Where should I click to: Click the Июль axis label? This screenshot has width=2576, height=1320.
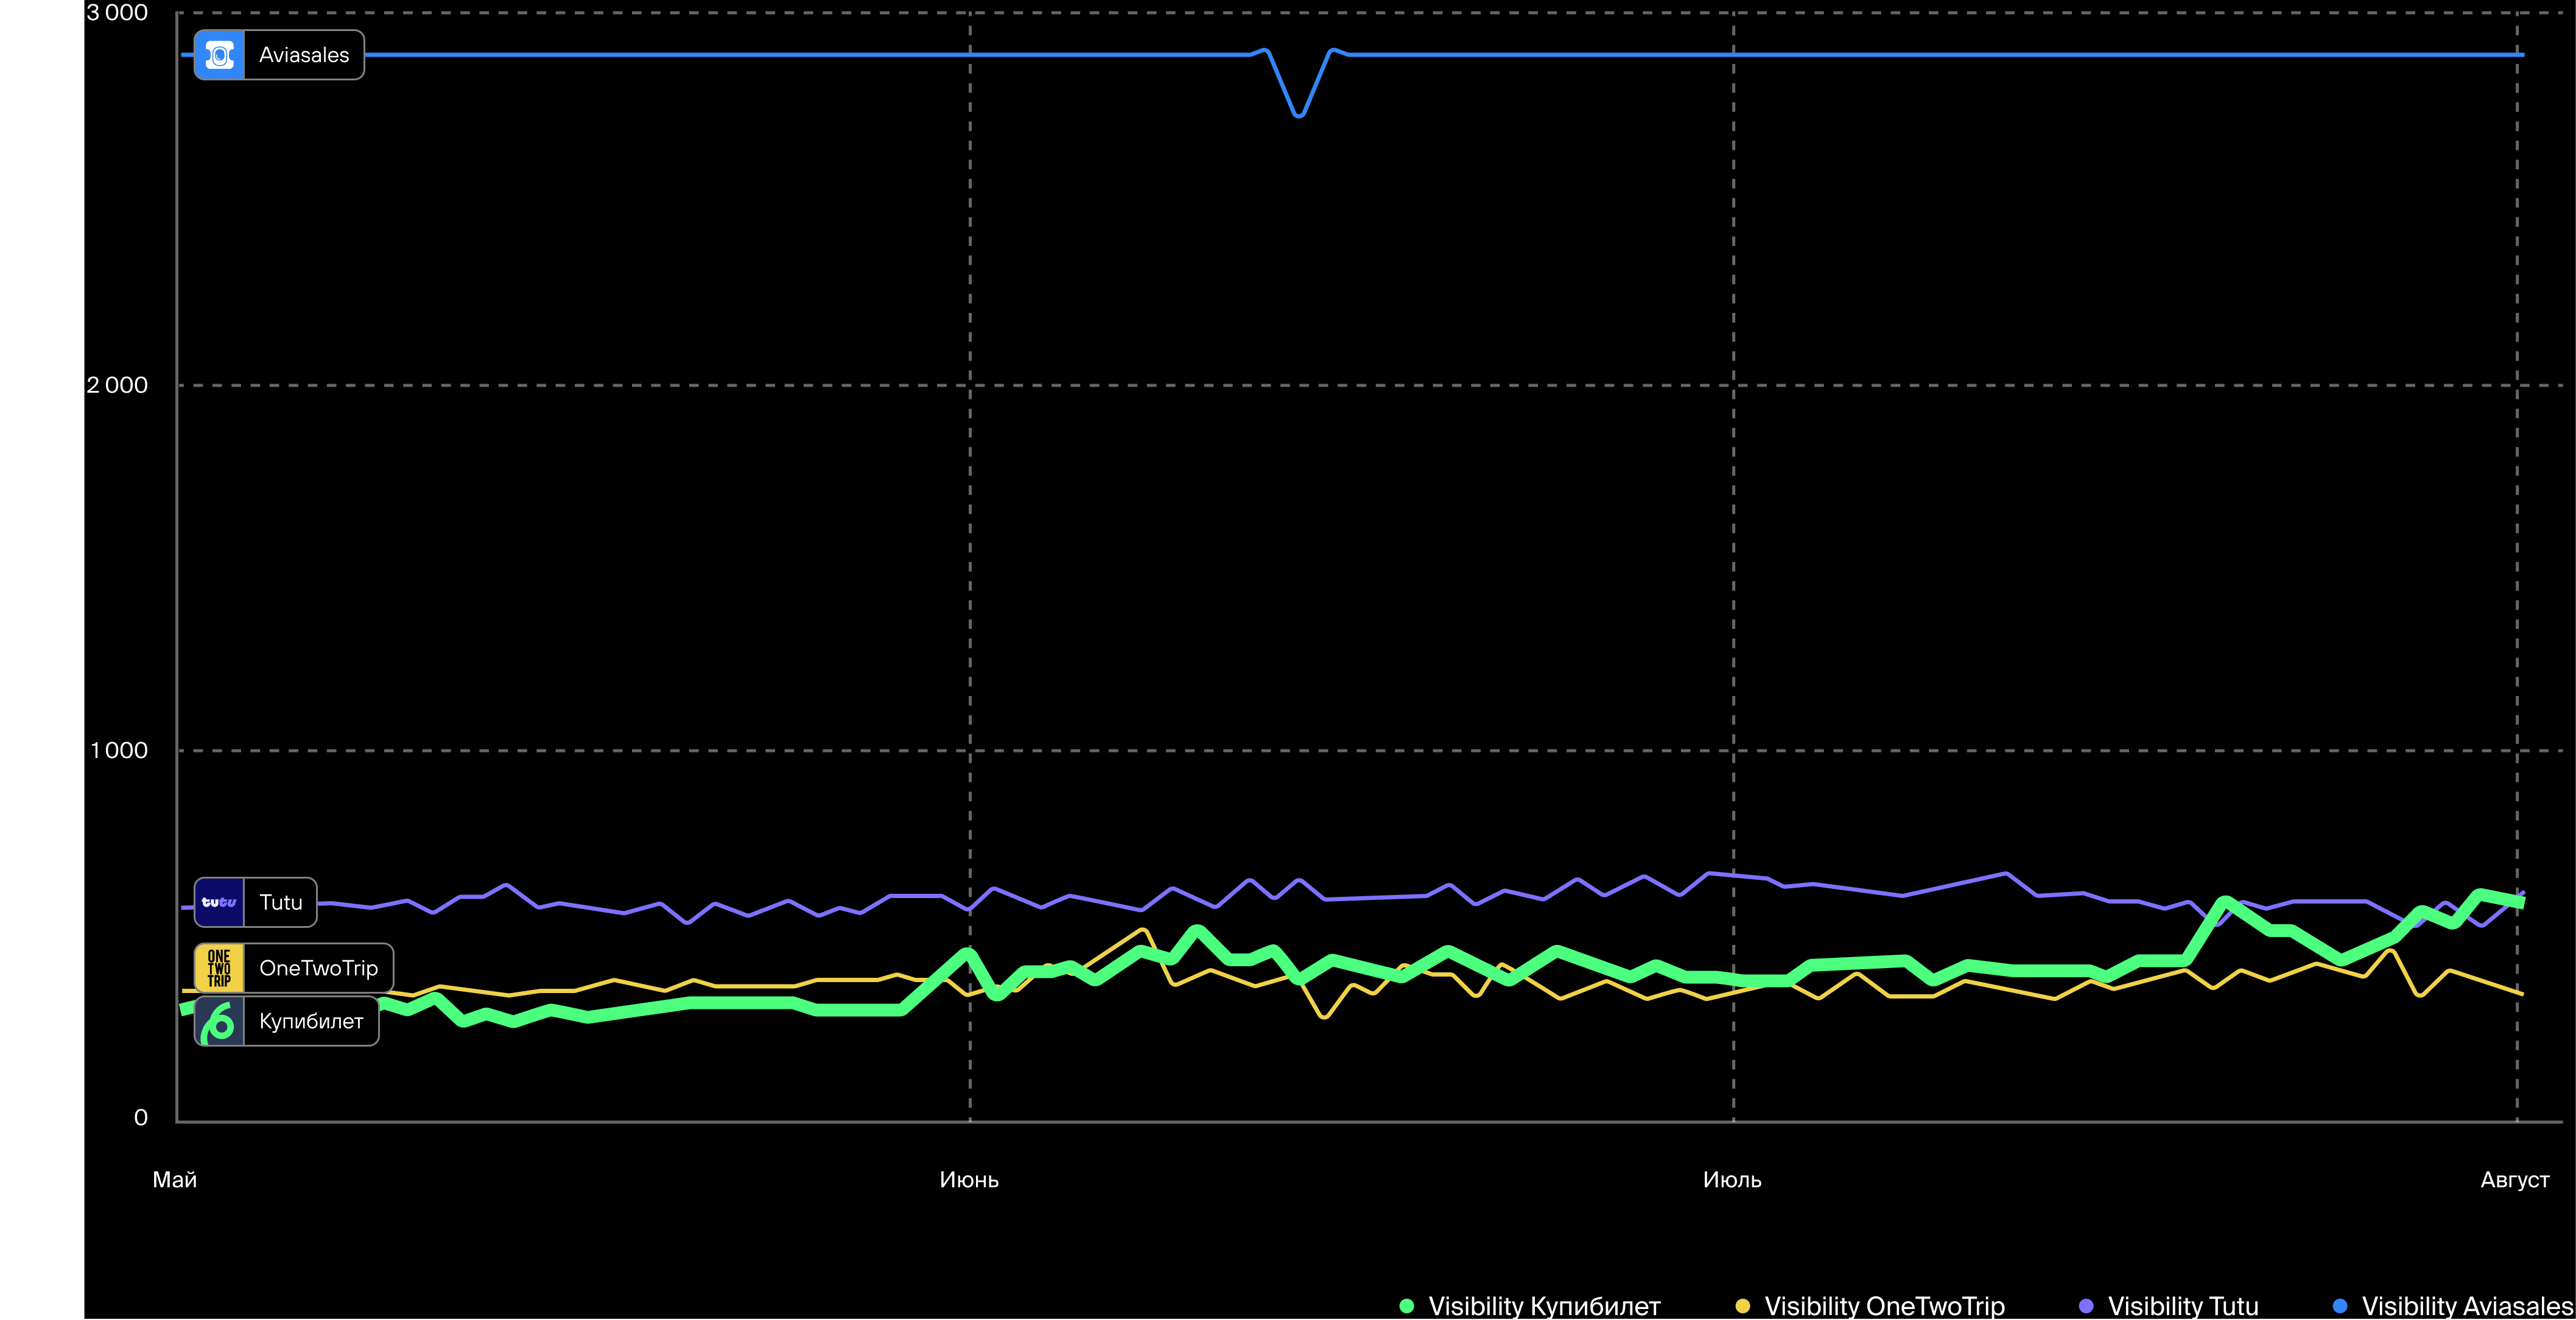click(1732, 1180)
